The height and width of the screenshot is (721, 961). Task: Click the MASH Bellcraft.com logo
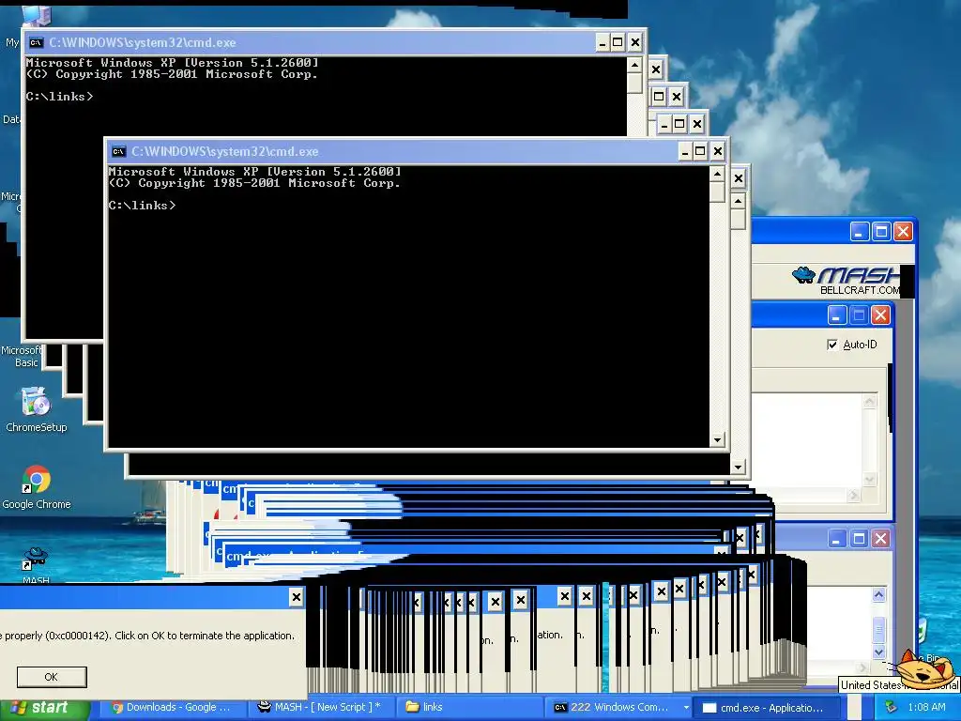[x=846, y=280]
